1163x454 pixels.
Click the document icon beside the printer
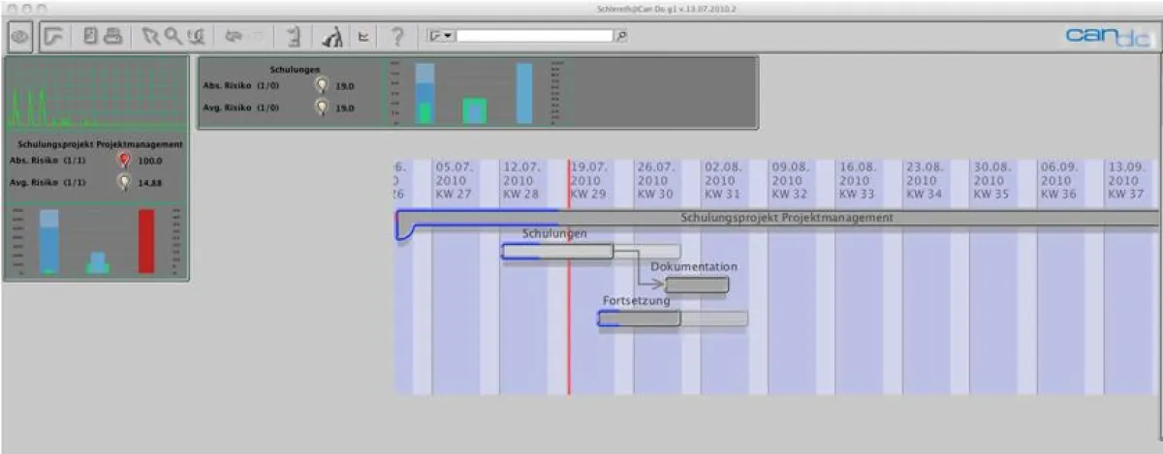[x=89, y=37]
